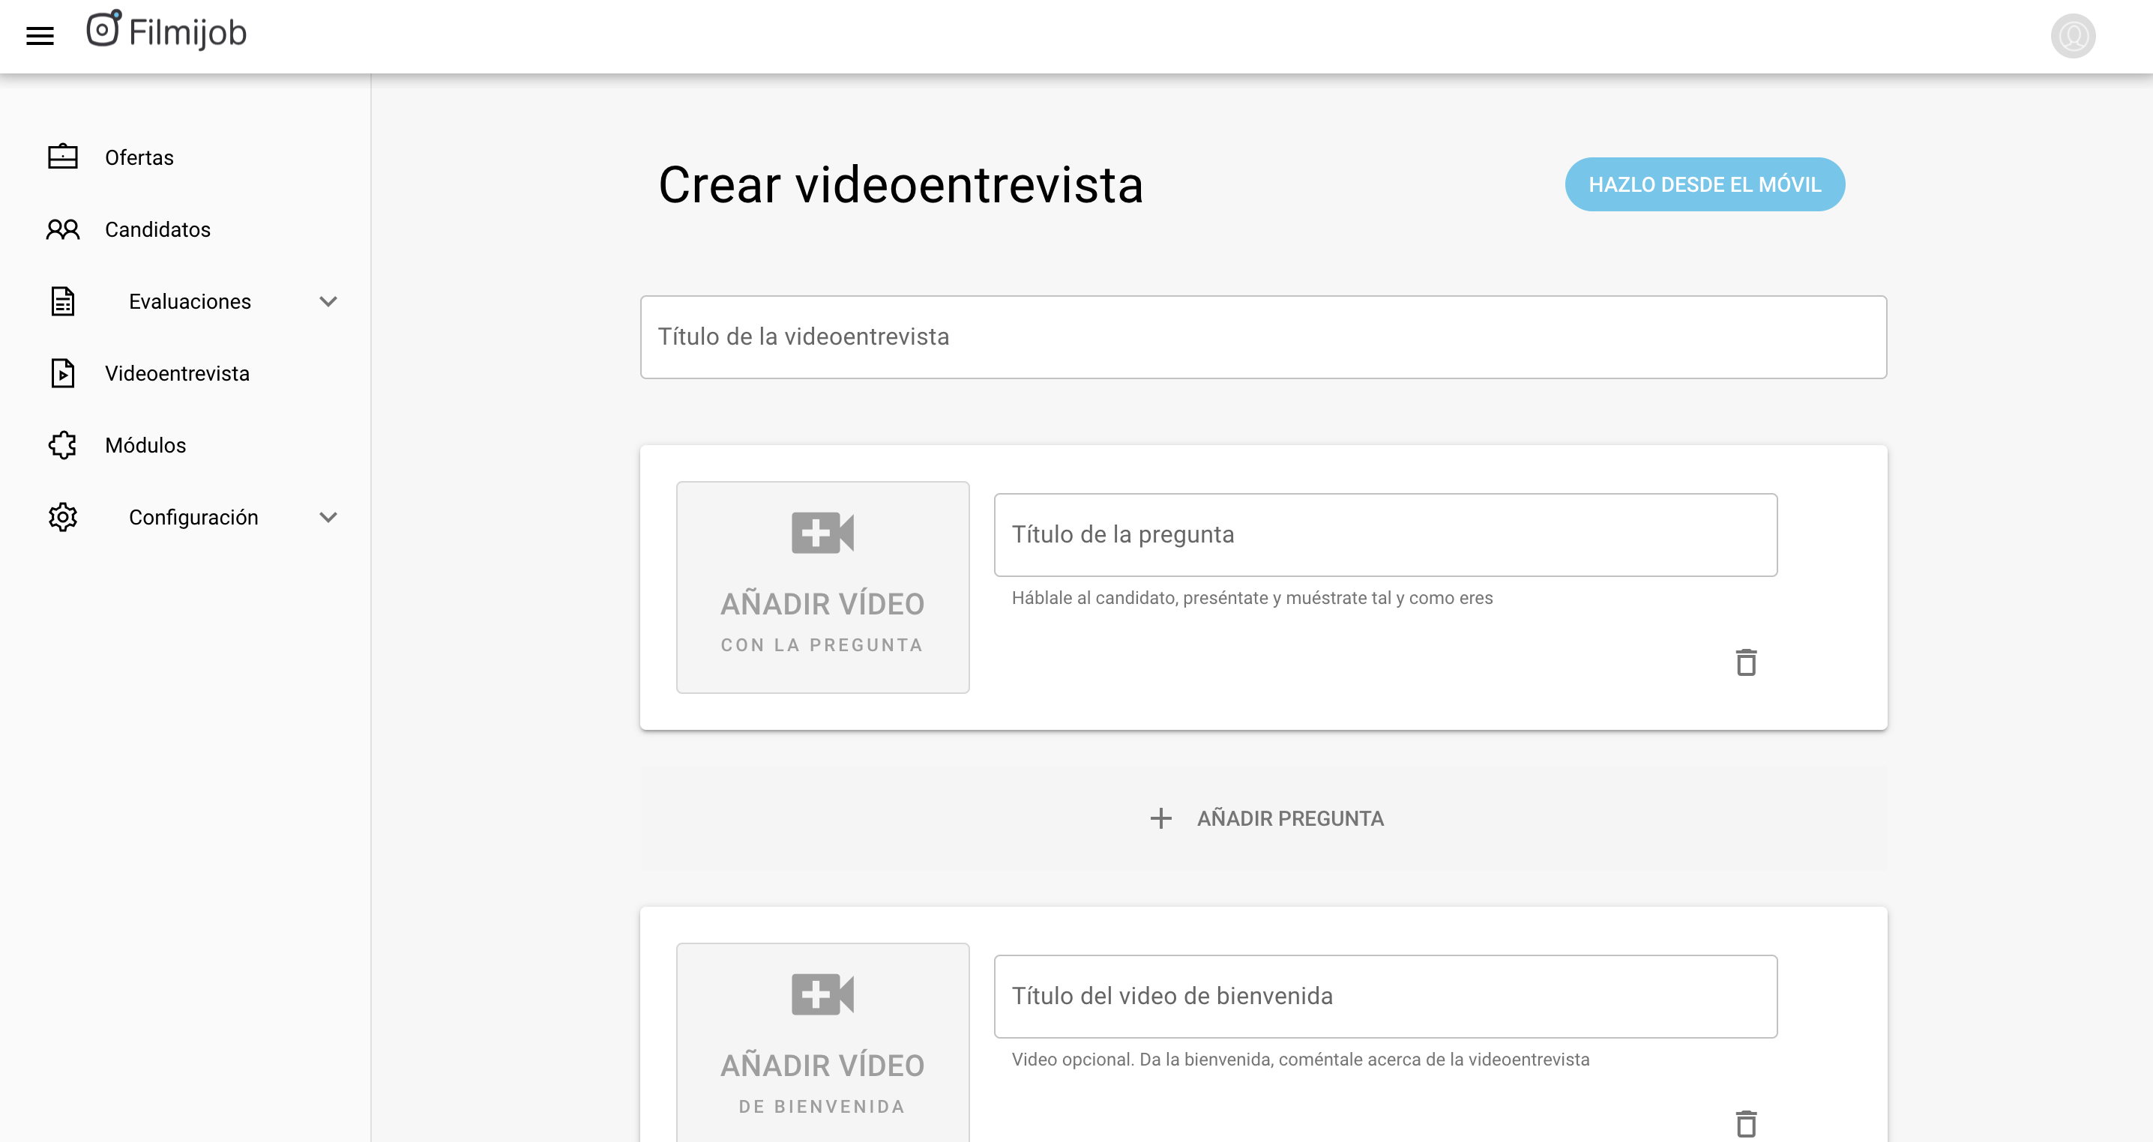Expand the Evaluaciones submenu chevron

click(328, 300)
